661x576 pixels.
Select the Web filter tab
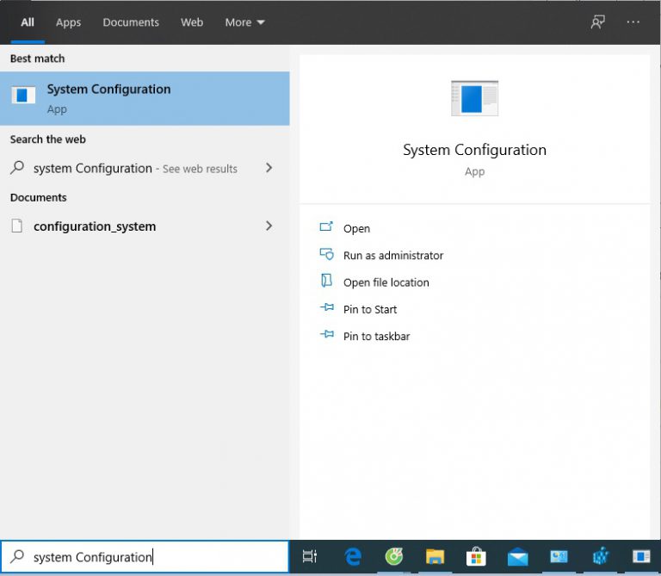[192, 22]
